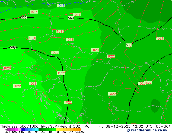Click the bright yellow legend swatch
Viewport: 172px width, 133px height.
pos(58,129)
